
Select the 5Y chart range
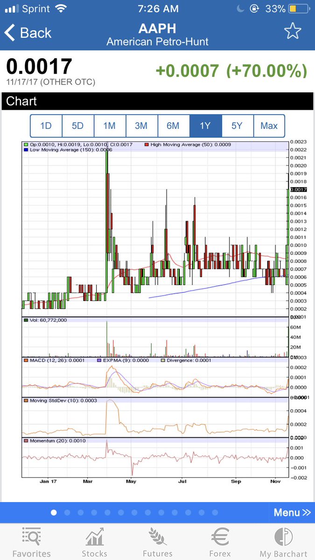pos(237,126)
